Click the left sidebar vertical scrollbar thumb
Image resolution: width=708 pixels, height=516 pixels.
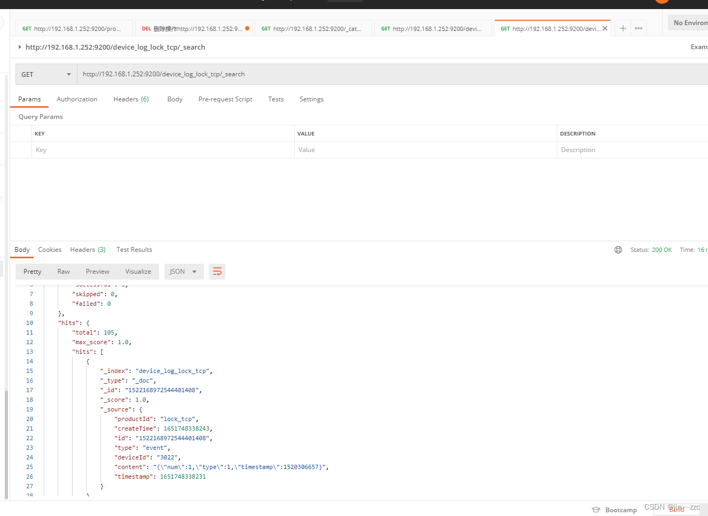pos(6,444)
